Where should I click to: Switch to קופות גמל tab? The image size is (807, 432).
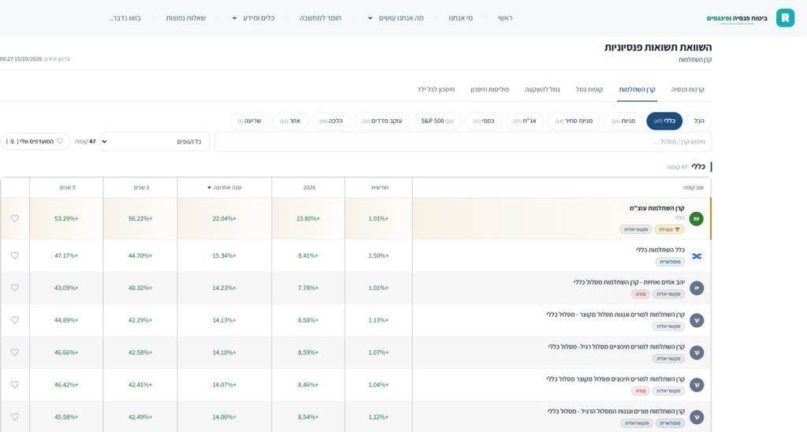coord(589,90)
